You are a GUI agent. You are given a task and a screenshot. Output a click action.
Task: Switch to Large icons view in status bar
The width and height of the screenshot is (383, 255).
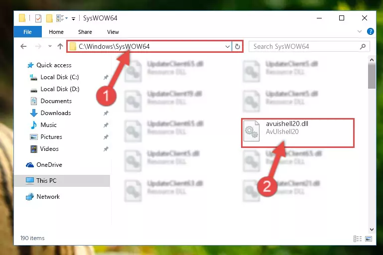[369, 239]
